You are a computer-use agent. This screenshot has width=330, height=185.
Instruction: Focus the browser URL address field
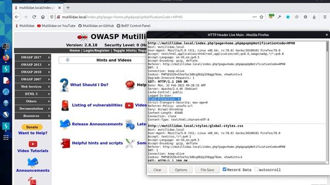pyautogui.click(x=156, y=17)
